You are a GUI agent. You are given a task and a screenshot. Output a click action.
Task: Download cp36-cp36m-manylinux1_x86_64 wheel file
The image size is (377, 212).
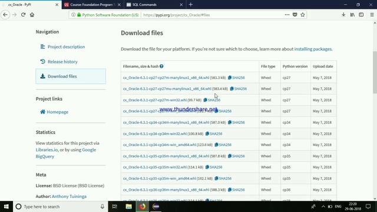pyautogui.click(x=166, y=190)
